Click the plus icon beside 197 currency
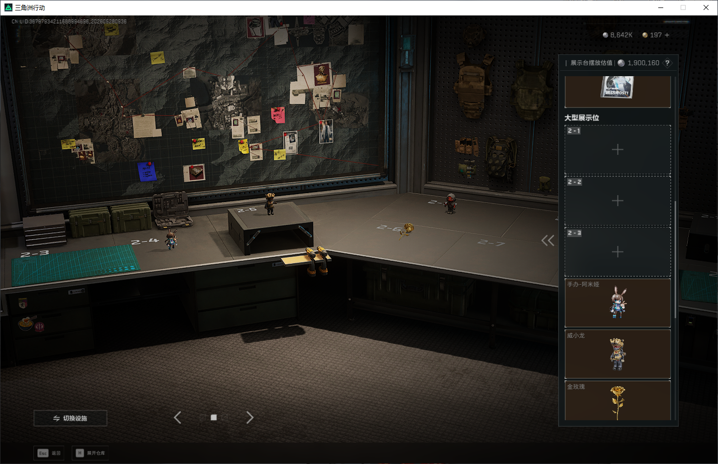Screen dimensions: 718x464 point(667,35)
